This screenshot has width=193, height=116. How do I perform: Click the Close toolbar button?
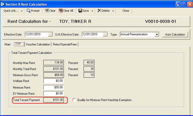point(126,11)
